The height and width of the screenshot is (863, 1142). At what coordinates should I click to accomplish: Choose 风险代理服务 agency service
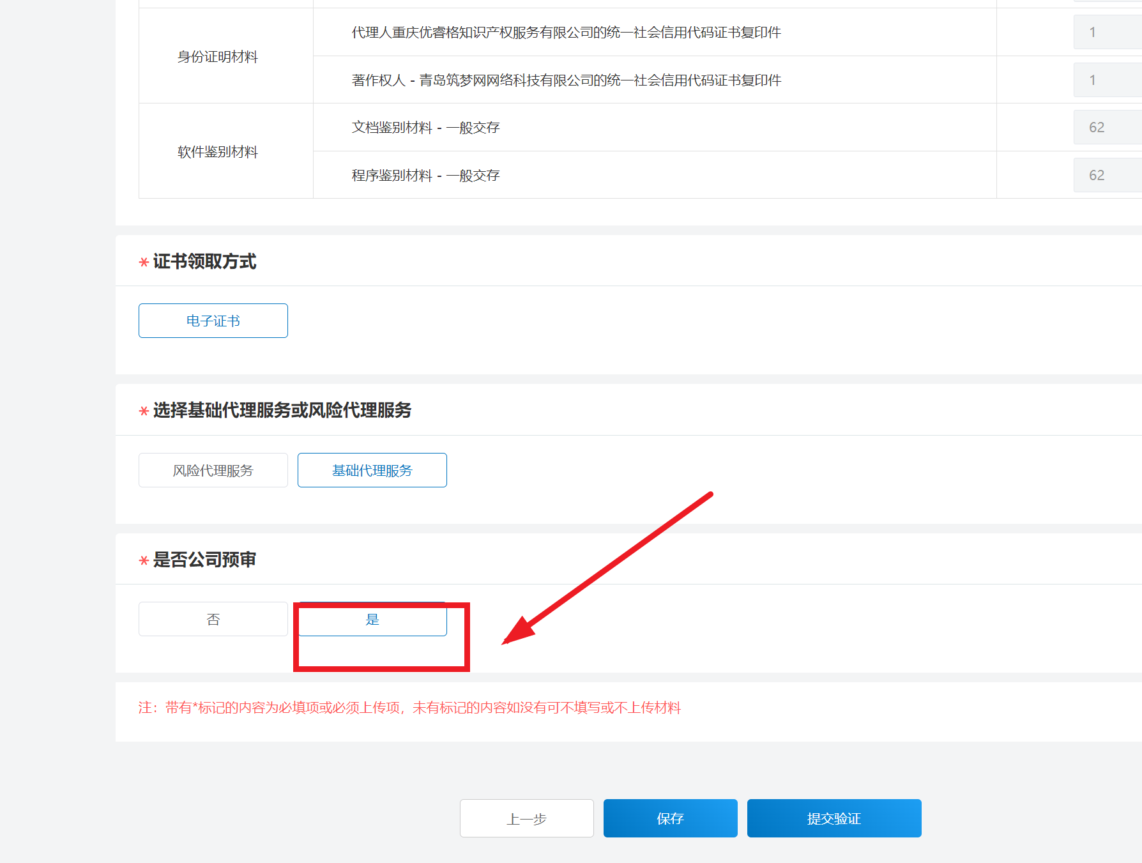[213, 470]
